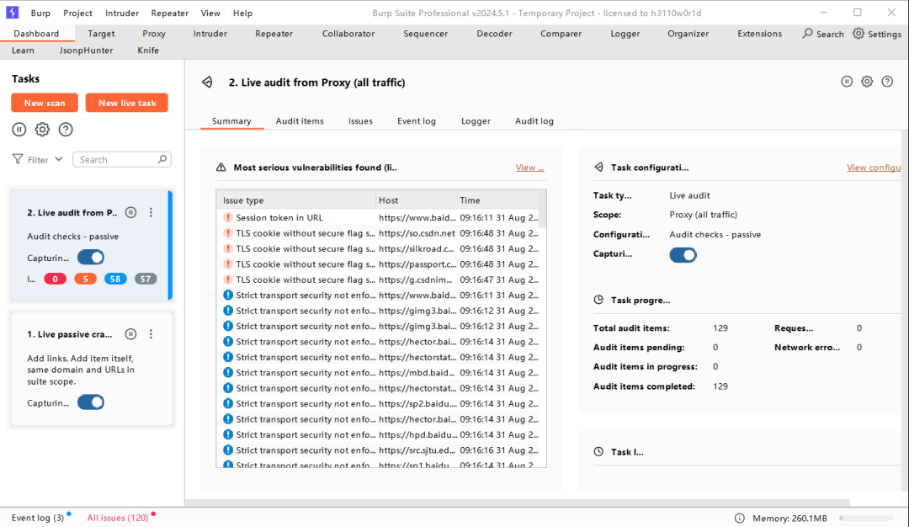Click the gray info count badge 57
The width and height of the screenshot is (909, 527).
(146, 279)
